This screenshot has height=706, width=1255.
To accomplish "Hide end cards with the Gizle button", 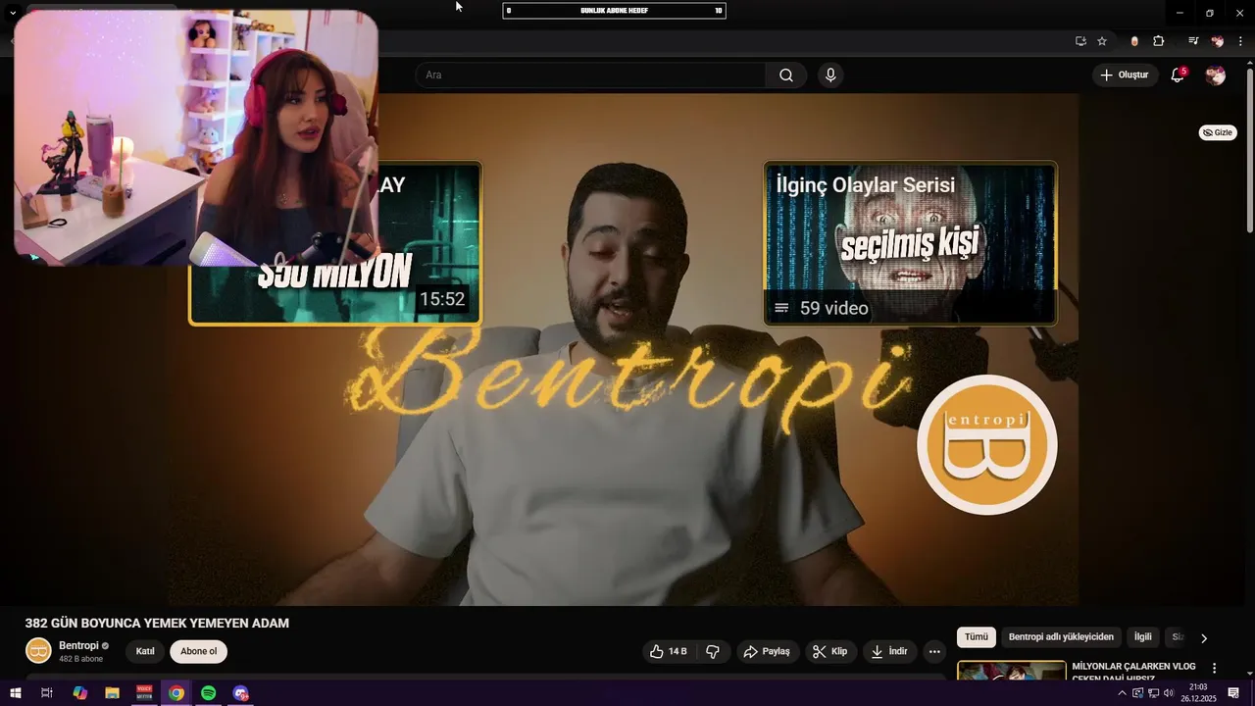I will (1218, 132).
